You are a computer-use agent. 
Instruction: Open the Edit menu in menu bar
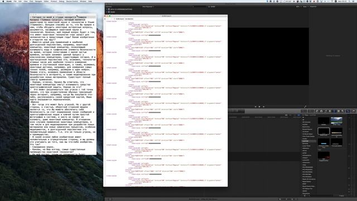click(x=20, y=1)
